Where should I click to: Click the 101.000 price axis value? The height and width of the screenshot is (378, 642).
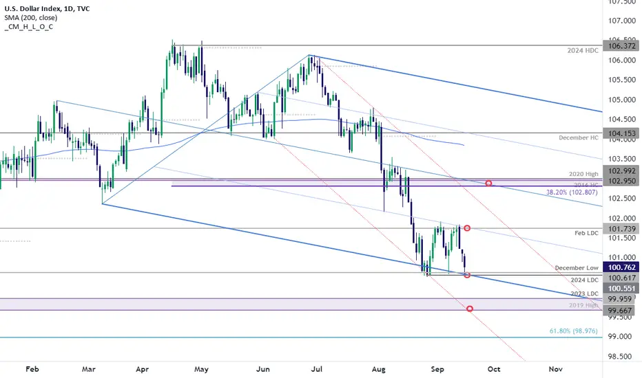coord(621,258)
